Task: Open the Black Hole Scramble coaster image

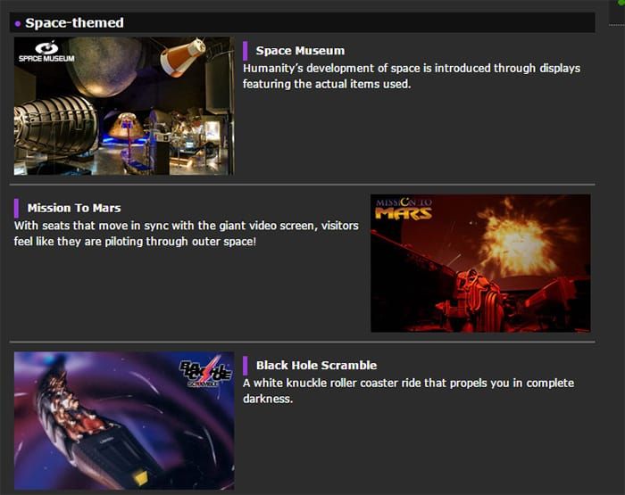Action: pos(124,421)
